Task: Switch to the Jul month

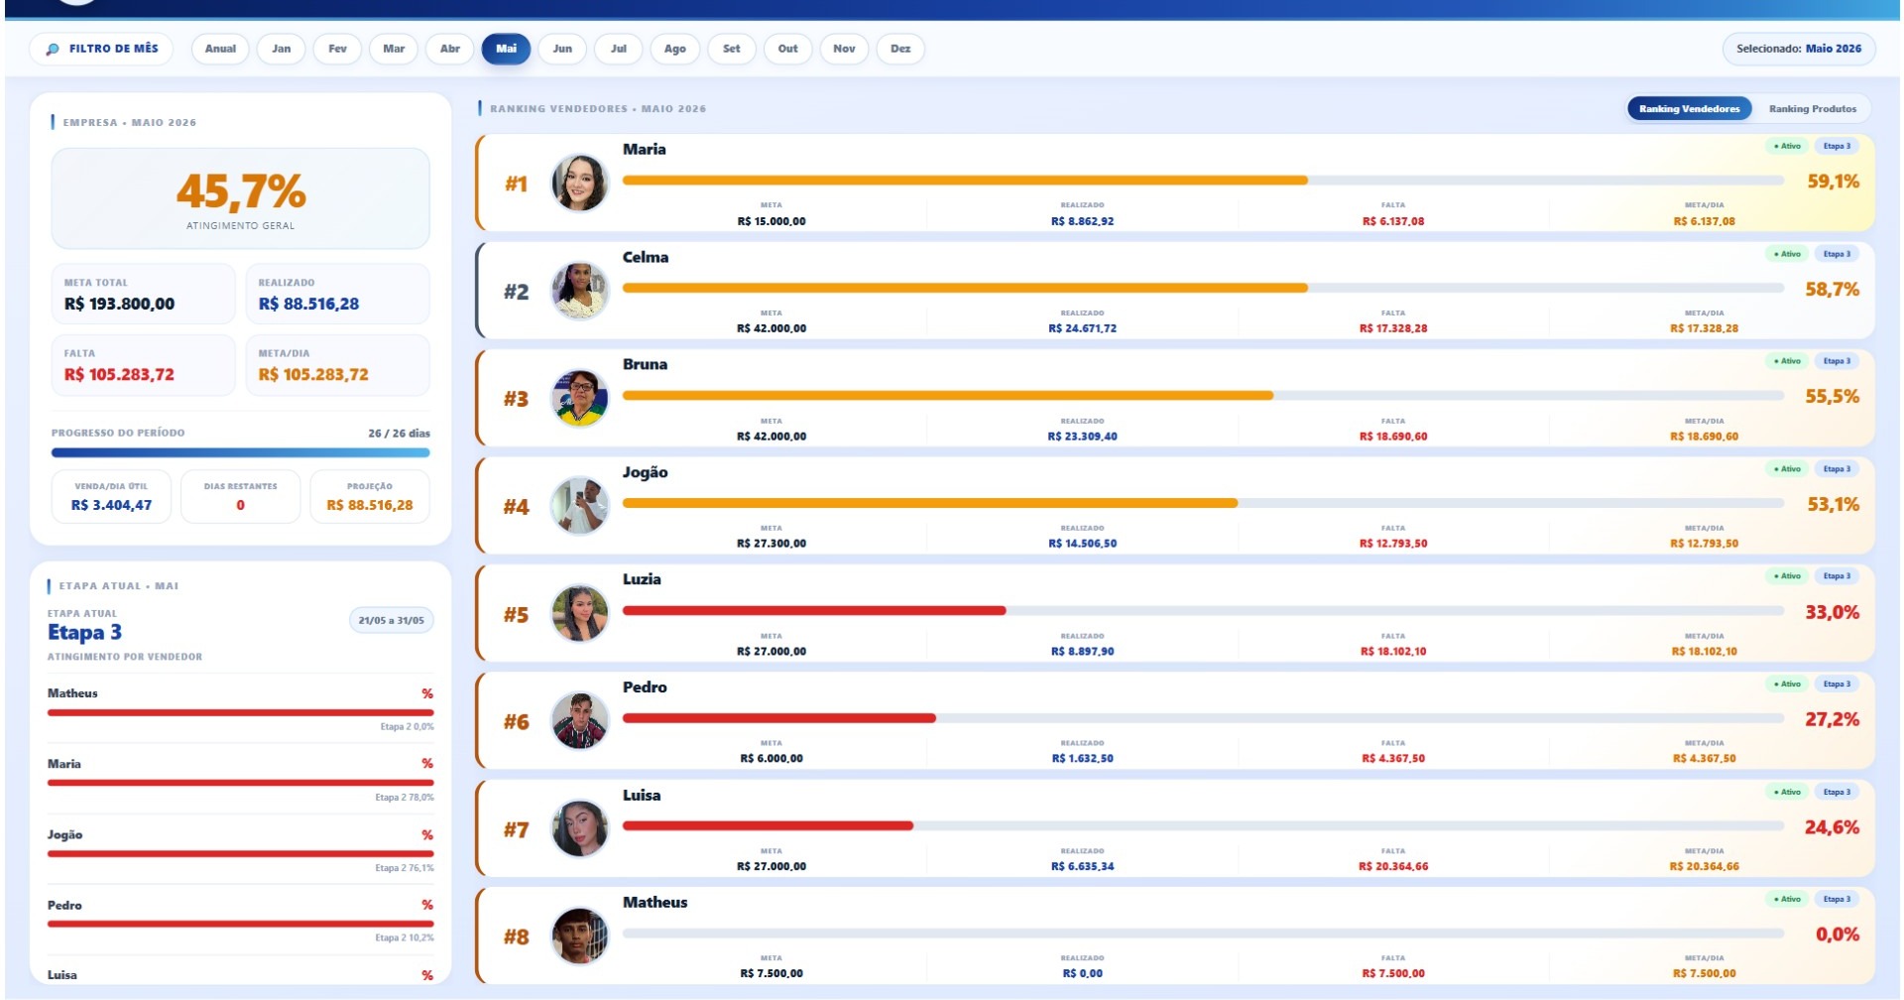Action: 619,49
